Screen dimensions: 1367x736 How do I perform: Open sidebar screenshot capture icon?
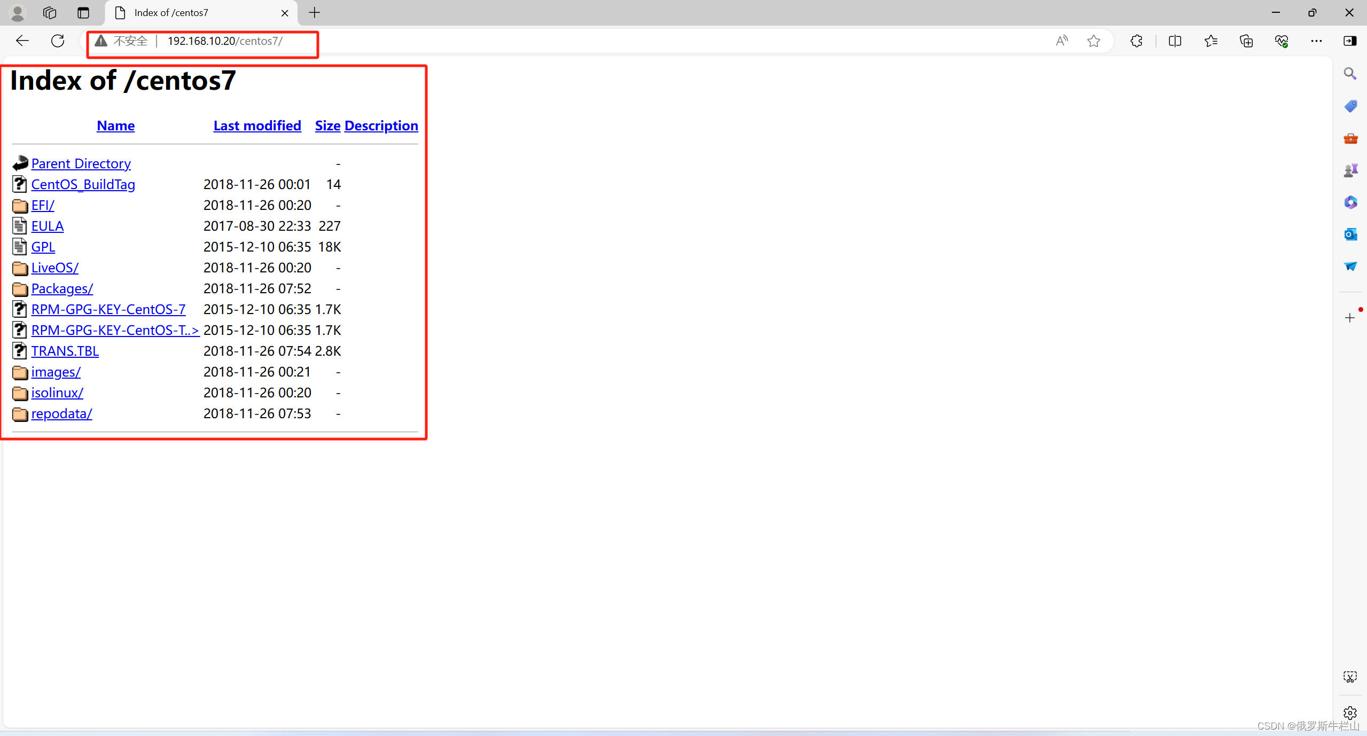tap(1350, 677)
